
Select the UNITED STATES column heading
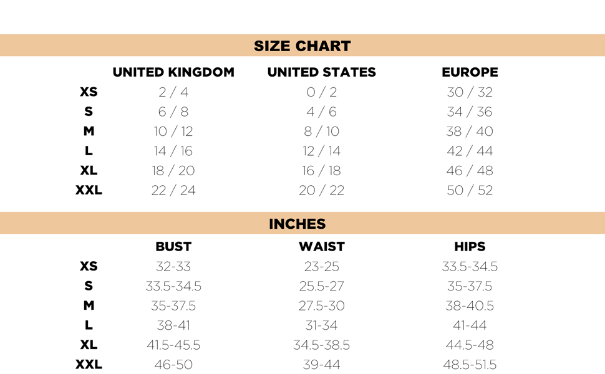[321, 72]
